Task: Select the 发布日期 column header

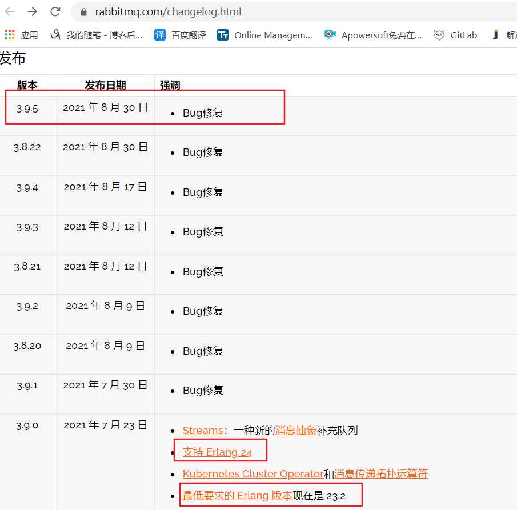Action: coord(105,85)
